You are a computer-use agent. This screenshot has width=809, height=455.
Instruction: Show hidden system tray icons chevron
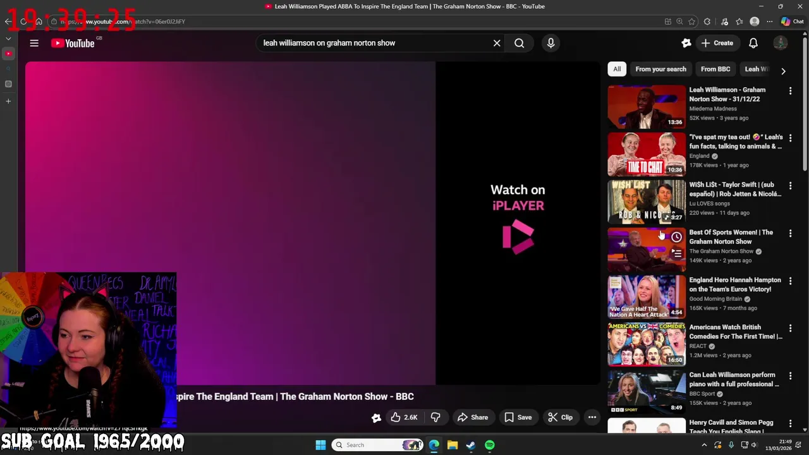703,445
